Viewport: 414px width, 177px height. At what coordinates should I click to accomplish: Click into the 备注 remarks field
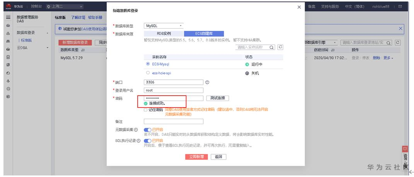174,121
